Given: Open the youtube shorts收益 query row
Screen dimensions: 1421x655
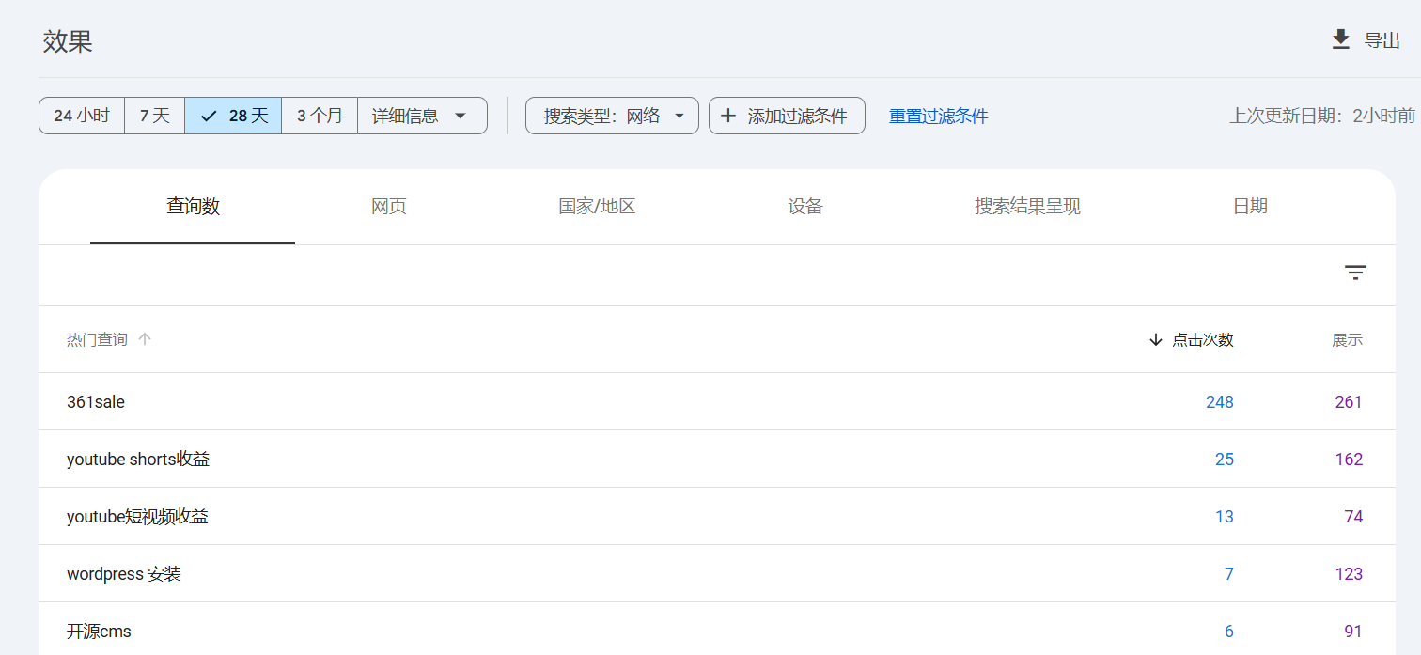Looking at the screenshot, I should click(138, 460).
